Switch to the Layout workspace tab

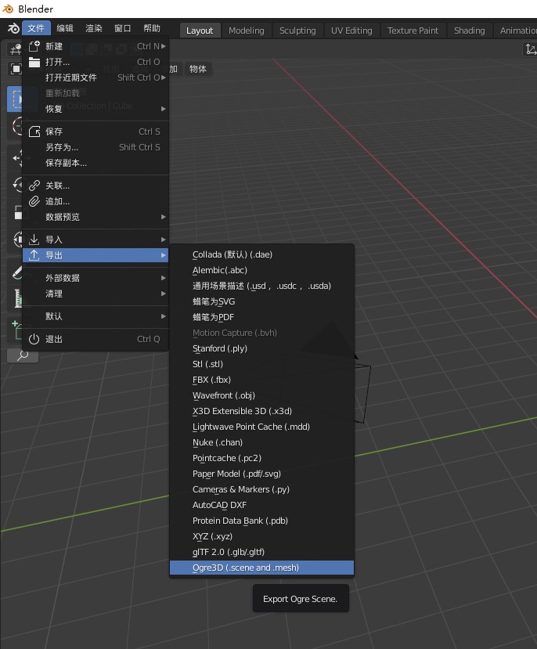click(x=200, y=31)
